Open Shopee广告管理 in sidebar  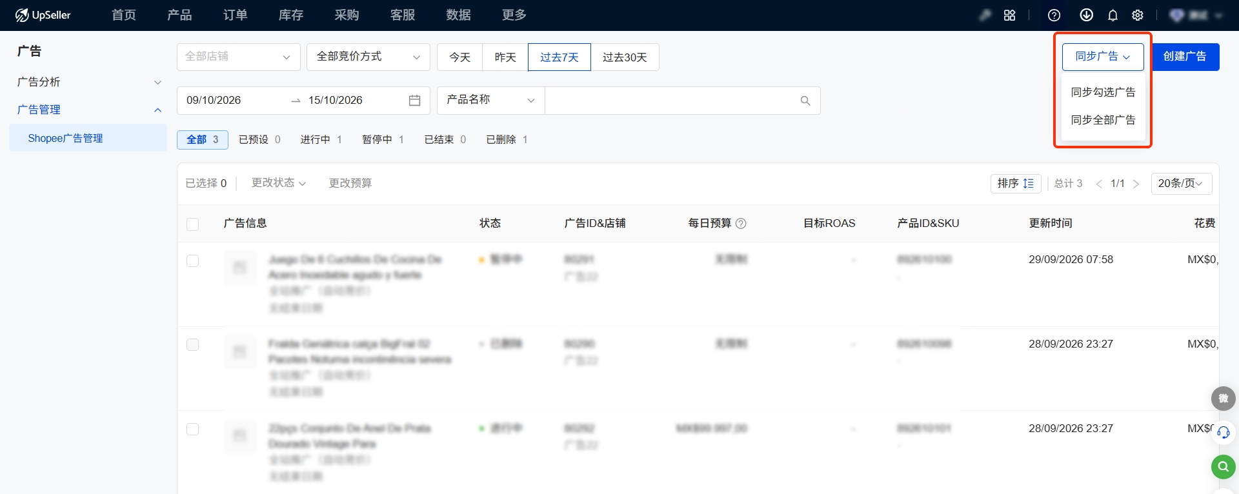tap(88, 138)
